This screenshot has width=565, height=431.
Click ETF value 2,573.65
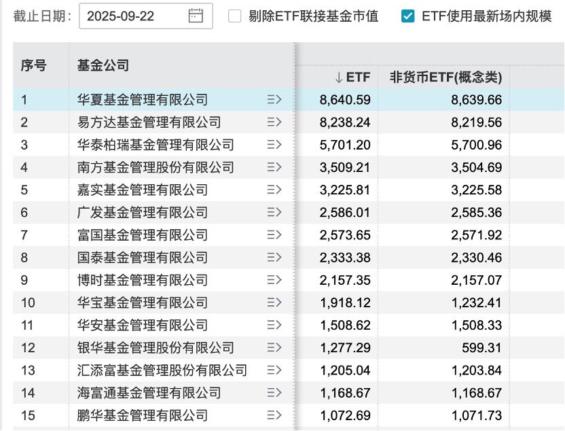pos(345,235)
